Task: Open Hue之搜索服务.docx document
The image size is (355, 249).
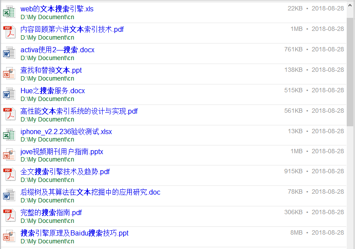Action: click(x=52, y=91)
